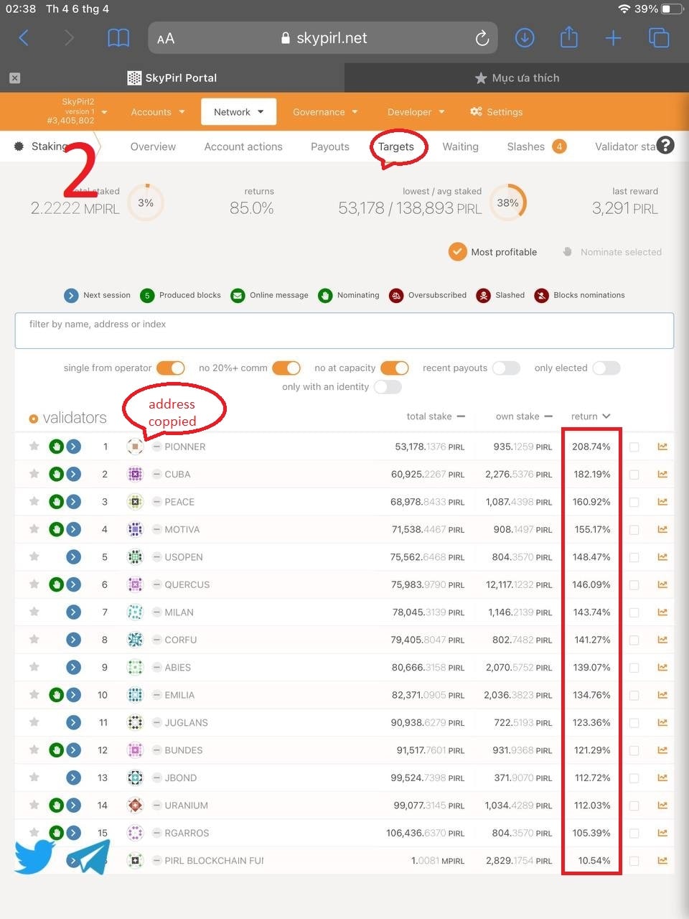
Task: Open the Settings link
Action: pos(496,112)
